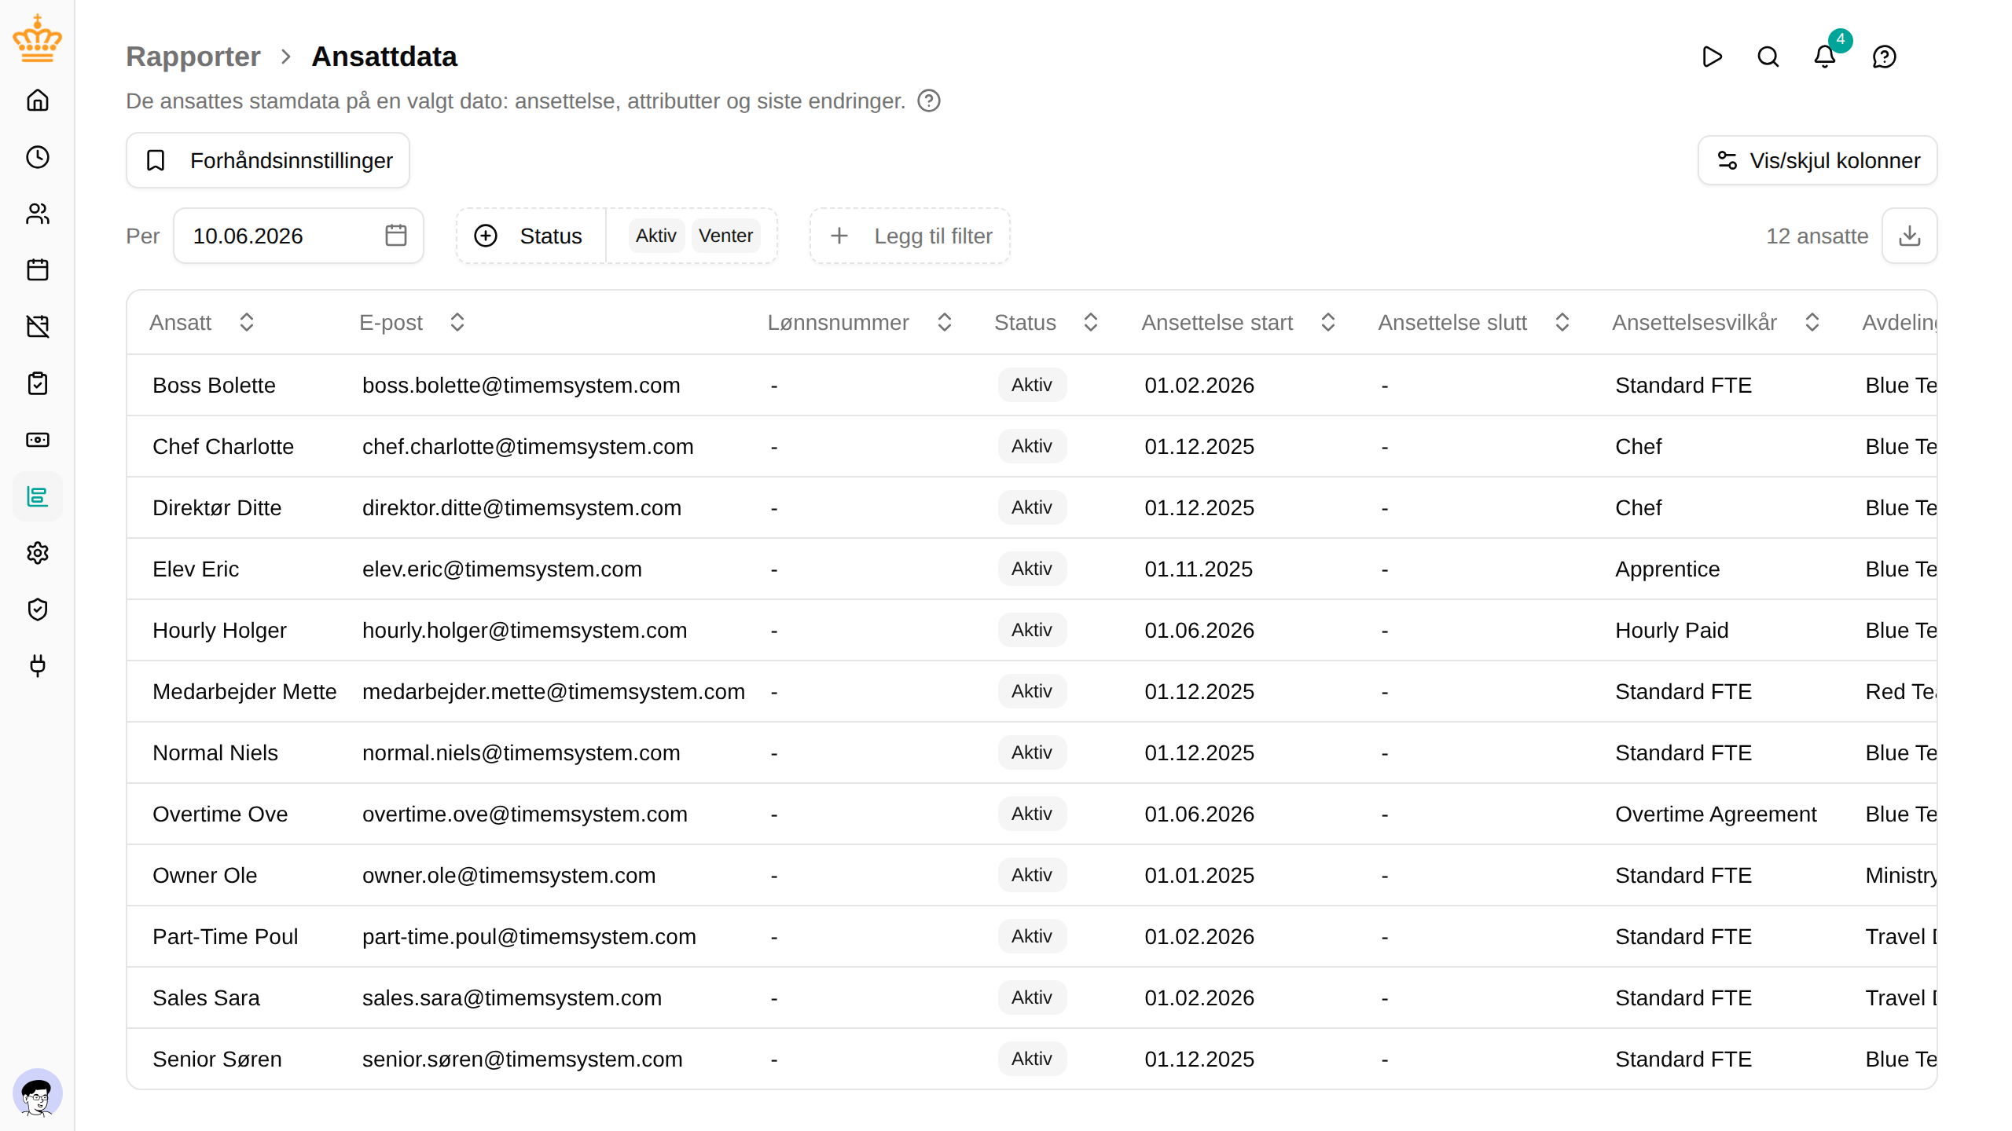
Task: Click the help circle after the description
Action: [x=929, y=101]
